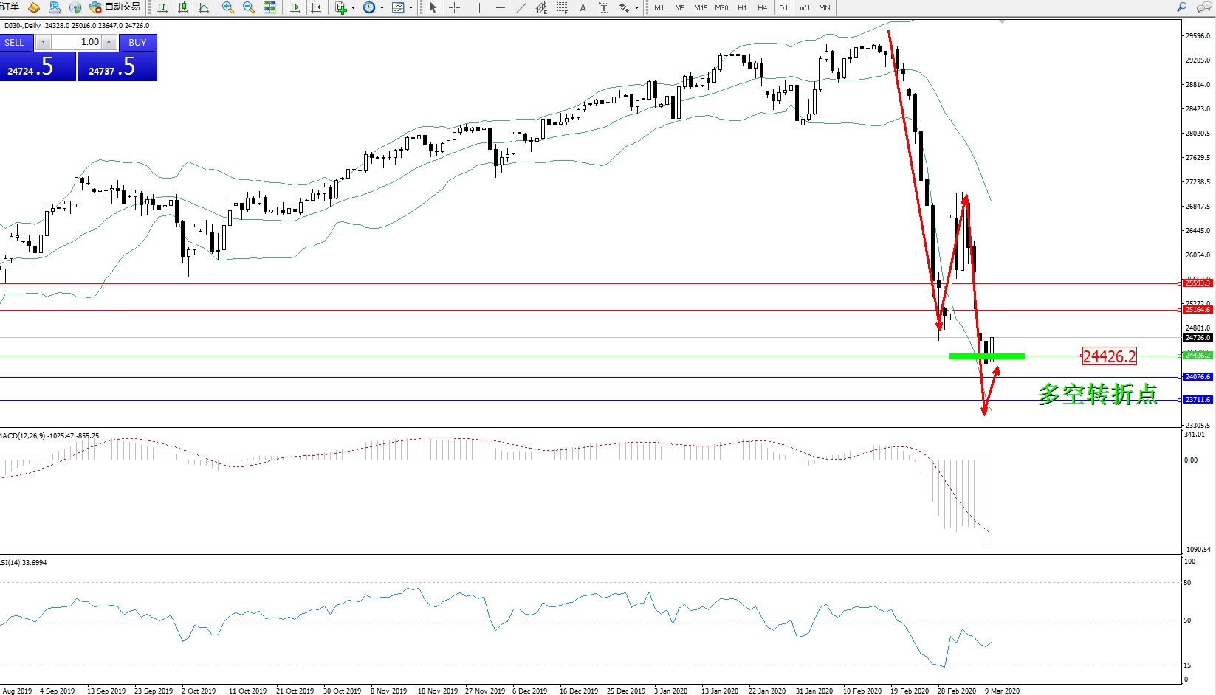Zoom out of the chart
The width and height of the screenshot is (1216, 695).
tap(249, 7)
